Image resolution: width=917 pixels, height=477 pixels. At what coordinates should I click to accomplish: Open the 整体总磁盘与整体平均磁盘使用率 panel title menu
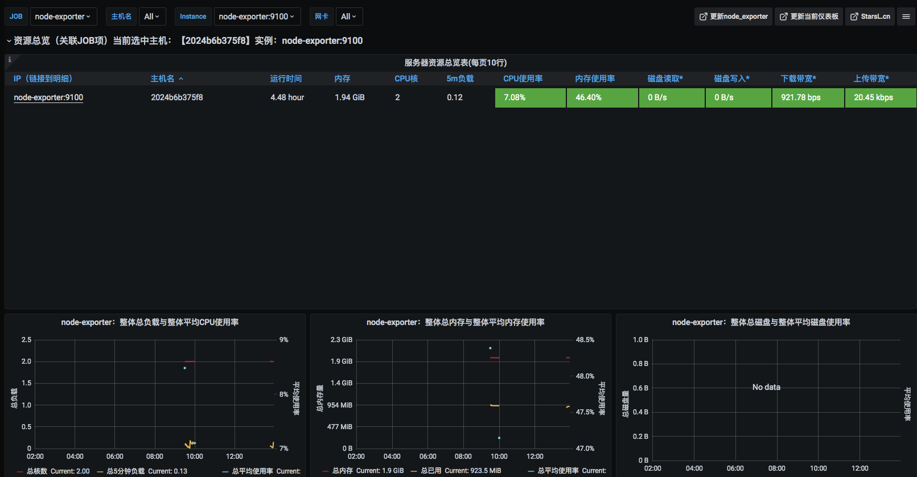(x=761, y=322)
